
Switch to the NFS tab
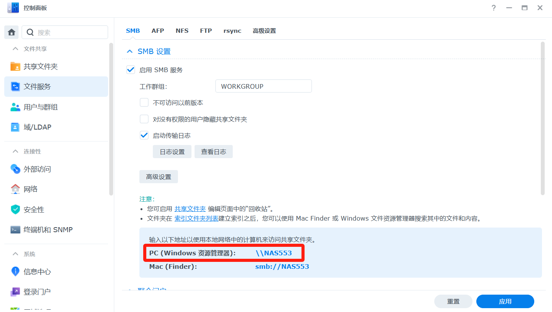click(182, 31)
